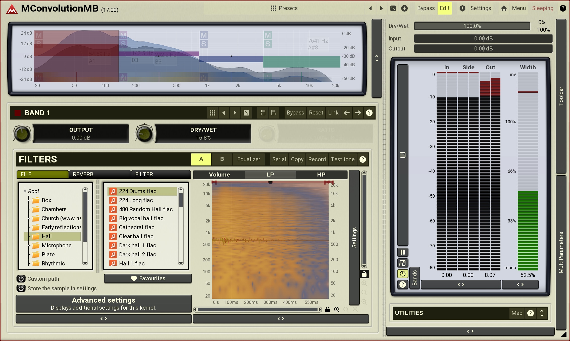Screen dimensions: 570x341
Task: Click the Band 1 paste icon
Action: click(x=274, y=113)
